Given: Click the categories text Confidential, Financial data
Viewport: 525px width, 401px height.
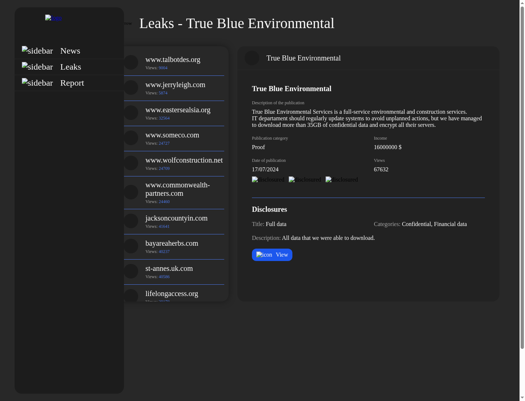Looking at the screenshot, I should [434, 224].
